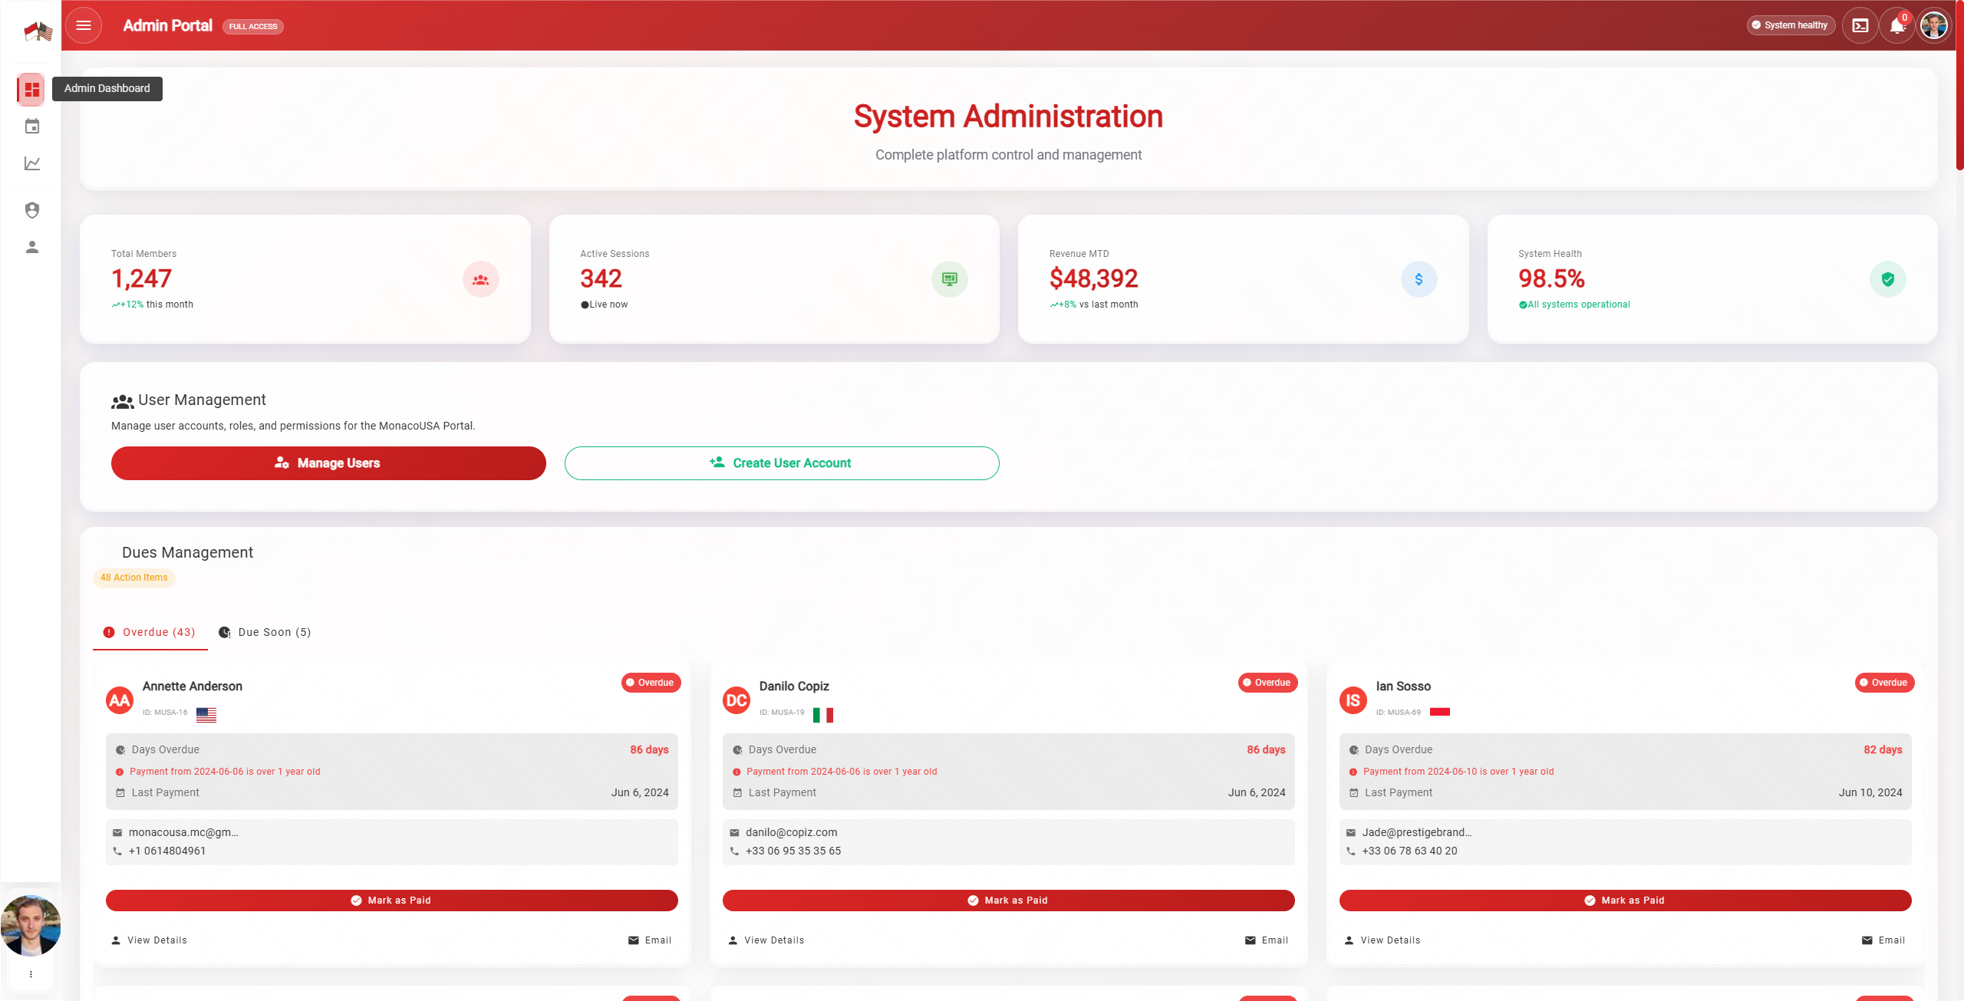The image size is (1964, 1001).
Task: Open the profile person sidebar icon
Action: click(31, 247)
